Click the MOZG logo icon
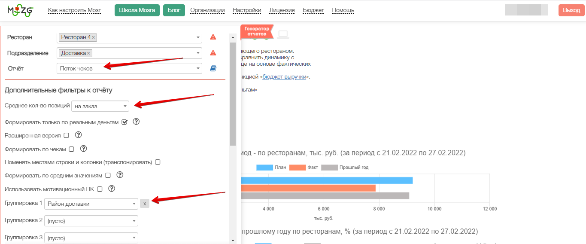The width and height of the screenshot is (586, 244). coord(20,10)
